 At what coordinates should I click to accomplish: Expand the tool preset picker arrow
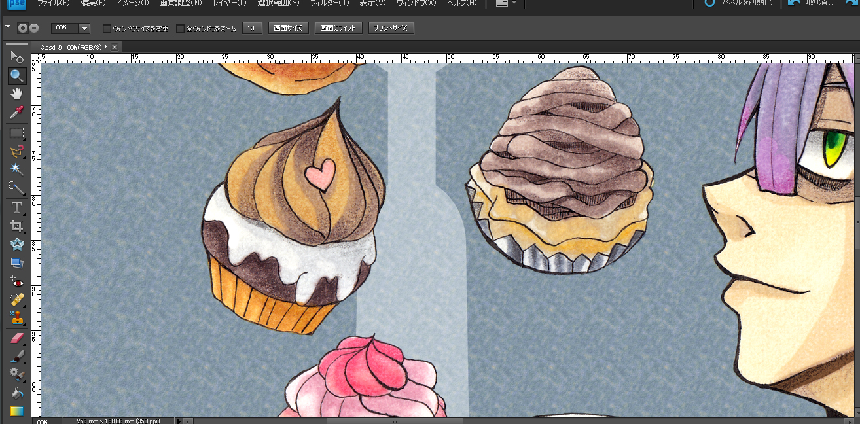pyautogui.click(x=8, y=27)
